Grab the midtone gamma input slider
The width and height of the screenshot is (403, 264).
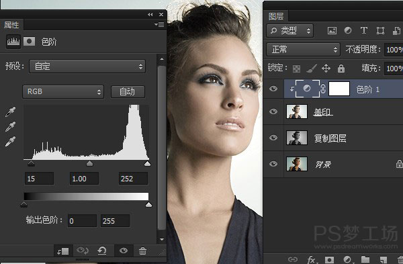(89, 163)
